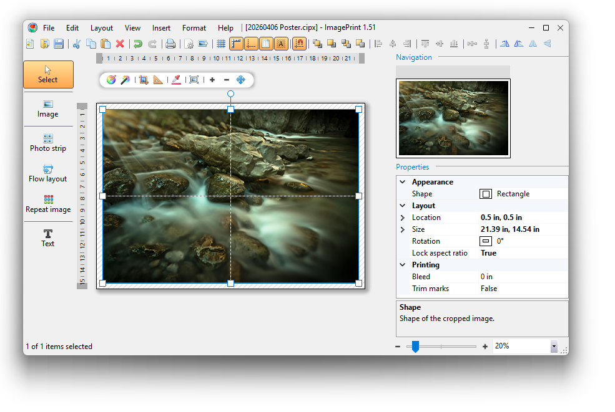Toggle the magnet snap button
615x412 pixels.
click(299, 44)
